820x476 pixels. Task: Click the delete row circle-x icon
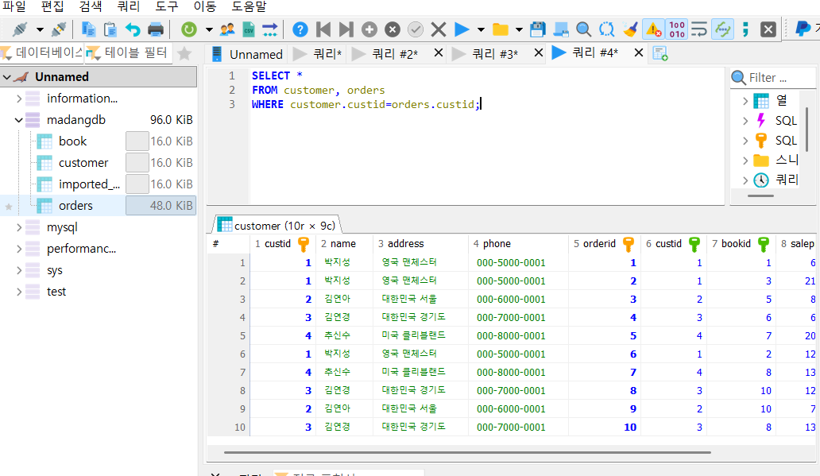[393, 29]
